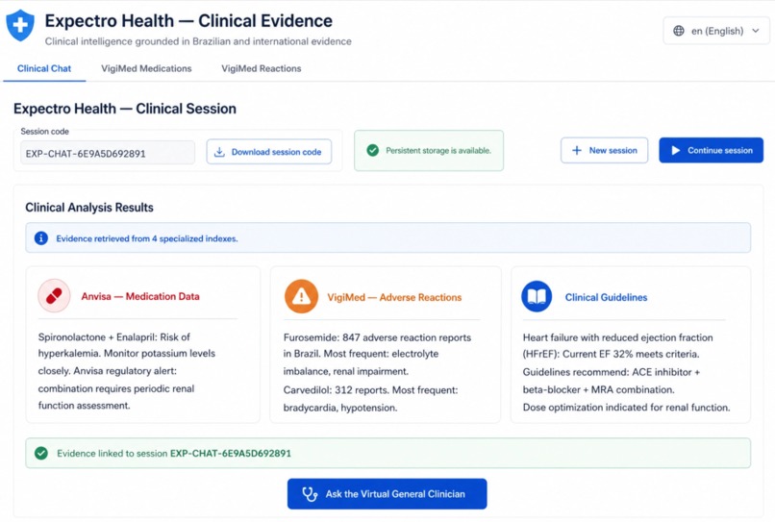The image size is (775, 522).
Task: Click the VigiMed orange warning icon
Action: coord(301,297)
